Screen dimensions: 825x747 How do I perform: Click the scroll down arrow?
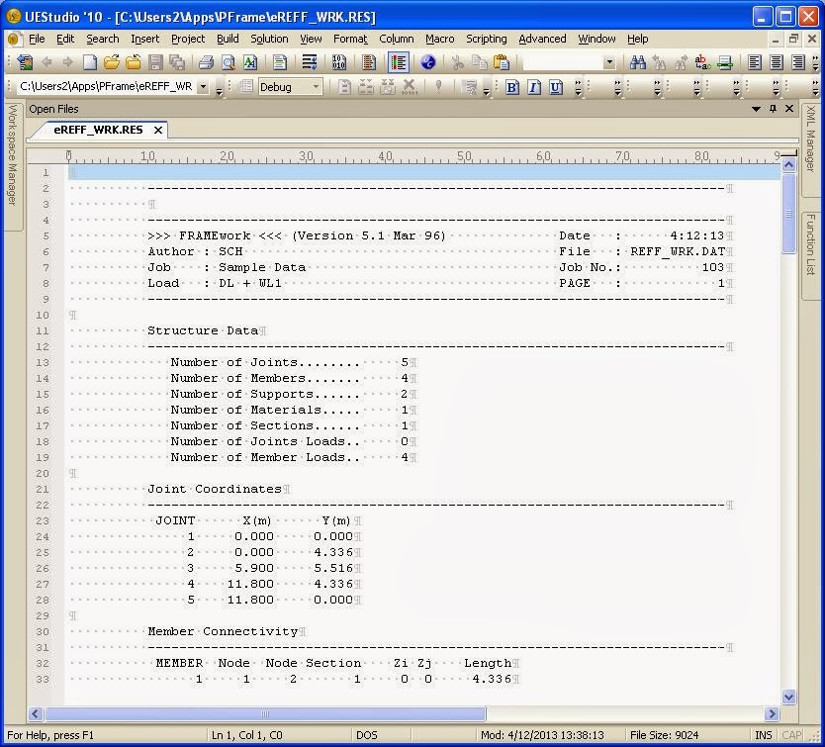click(788, 697)
